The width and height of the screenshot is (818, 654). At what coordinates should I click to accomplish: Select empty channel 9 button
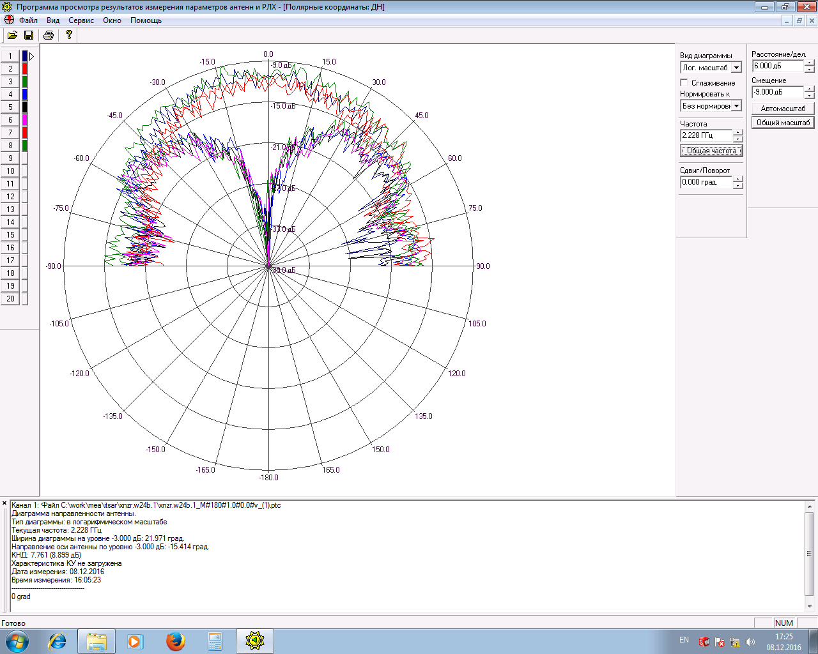coord(10,158)
